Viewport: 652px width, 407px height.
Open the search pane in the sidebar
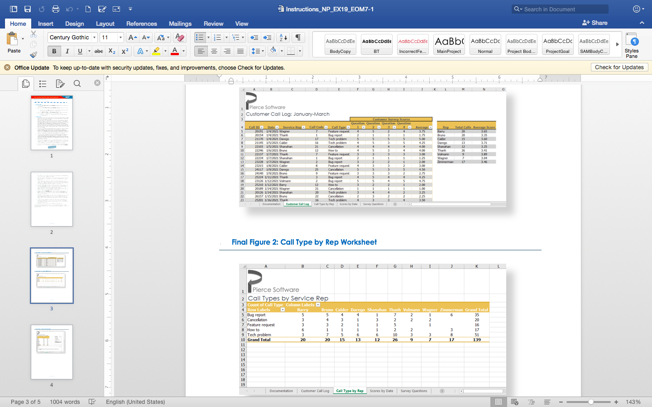pyautogui.click(x=77, y=84)
